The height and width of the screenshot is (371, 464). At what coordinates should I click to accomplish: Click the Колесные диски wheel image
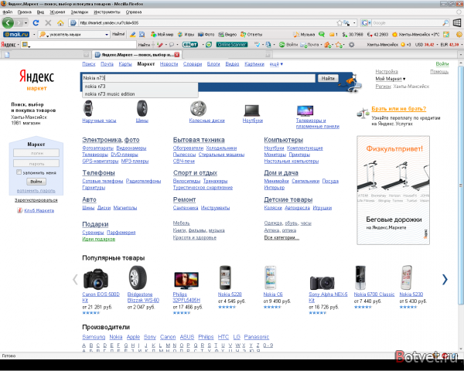click(x=198, y=108)
